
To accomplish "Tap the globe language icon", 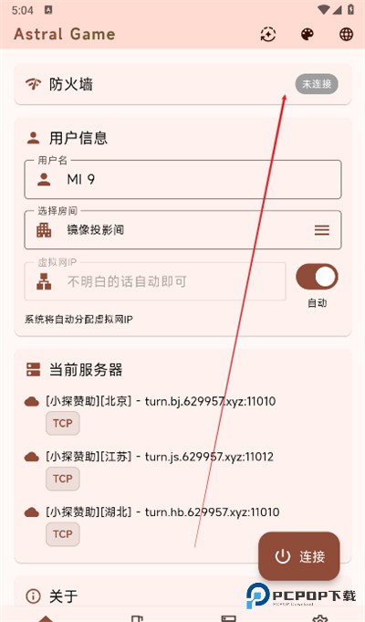I will click(347, 35).
